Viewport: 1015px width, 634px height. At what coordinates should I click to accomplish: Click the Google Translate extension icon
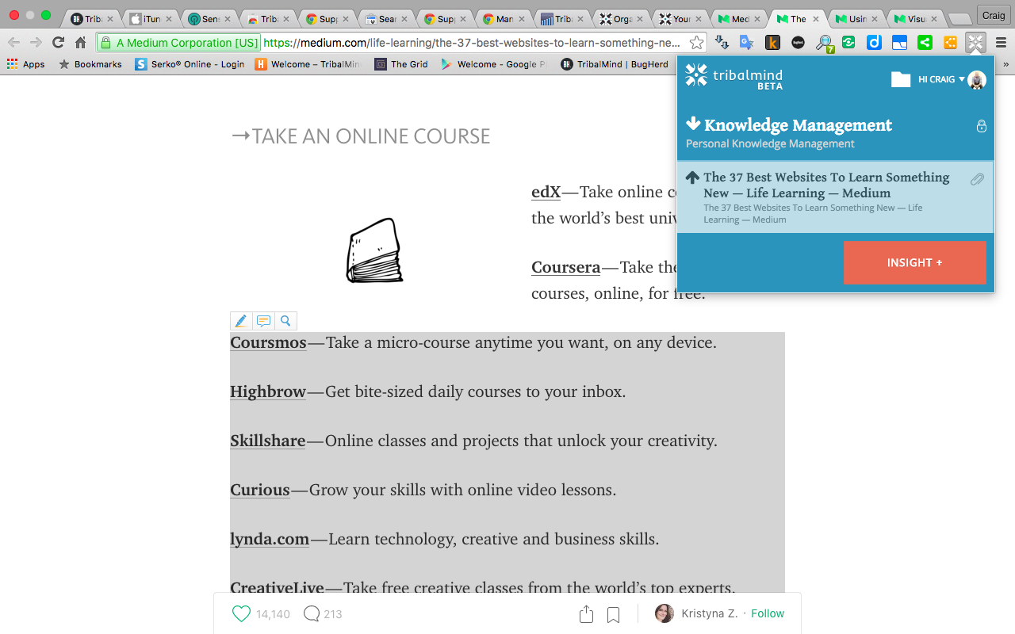[x=747, y=43]
